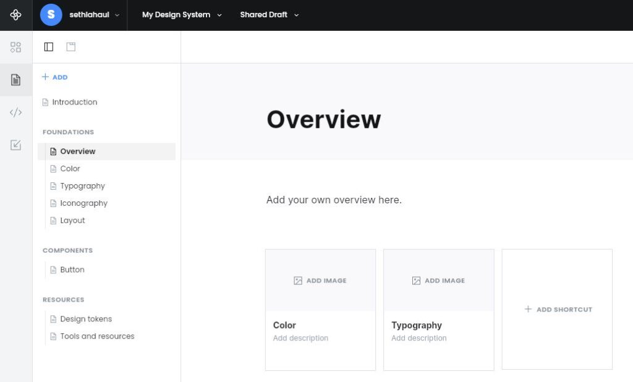633x382 pixels.
Task: Click the app logo in top-left corner
Action: pos(16,15)
